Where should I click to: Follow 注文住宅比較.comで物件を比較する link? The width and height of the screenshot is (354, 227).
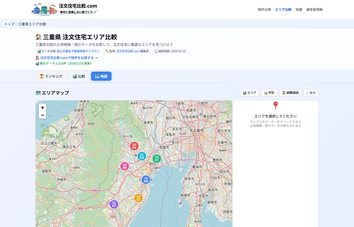(69, 58)
